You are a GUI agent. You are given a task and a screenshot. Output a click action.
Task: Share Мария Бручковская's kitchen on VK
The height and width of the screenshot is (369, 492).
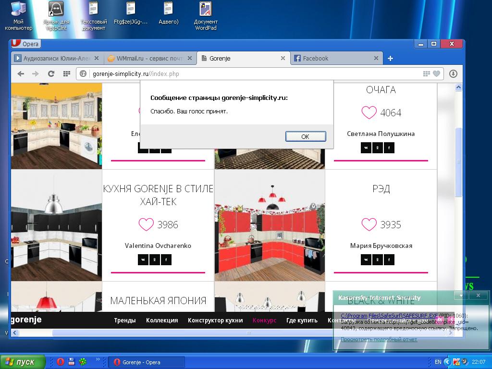tap(366, 260)
